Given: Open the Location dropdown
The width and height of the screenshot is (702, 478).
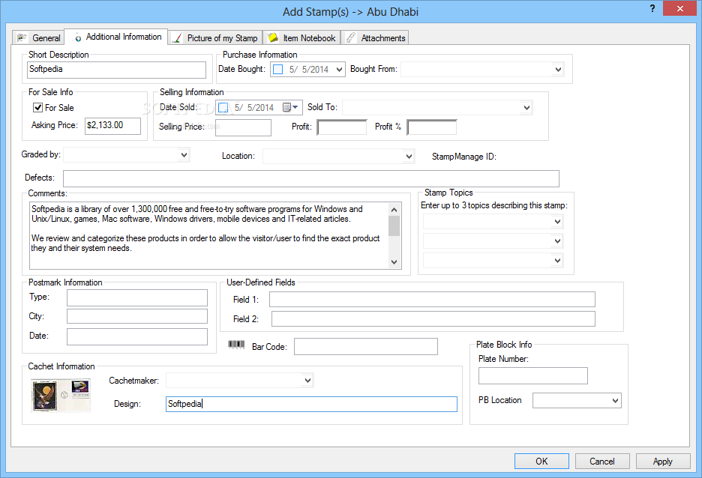Looking at the screenshot, I should [409, 156].
